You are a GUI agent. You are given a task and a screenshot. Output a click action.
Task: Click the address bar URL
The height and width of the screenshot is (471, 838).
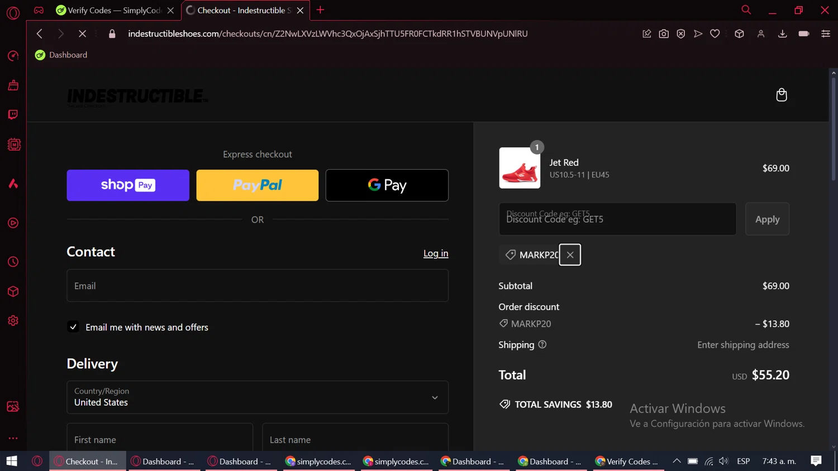(x=328, y=33)
